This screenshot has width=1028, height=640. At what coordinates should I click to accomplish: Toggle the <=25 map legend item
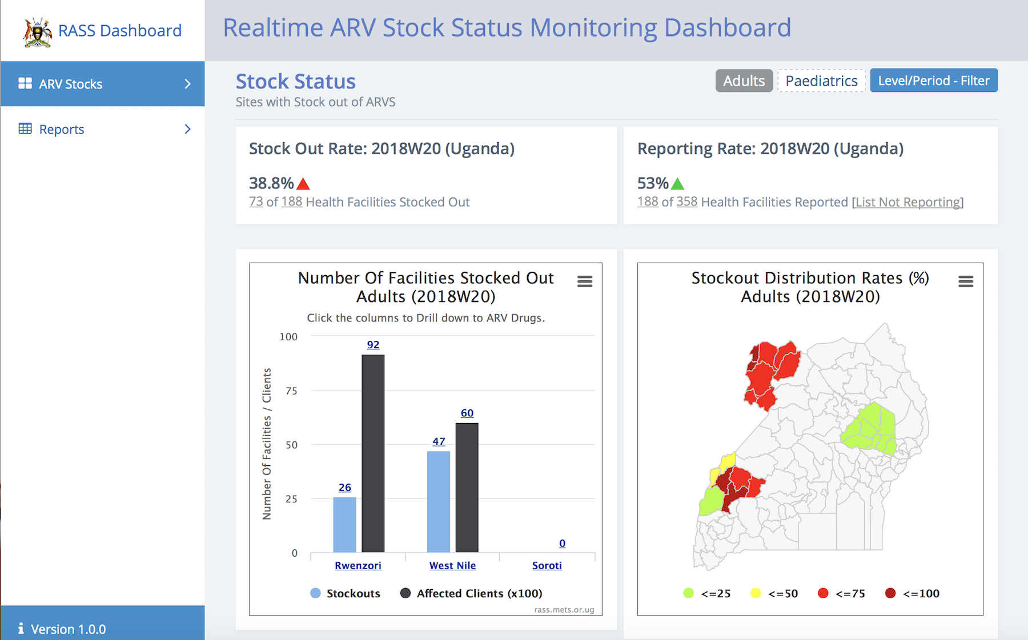click(x=707, y=593)
